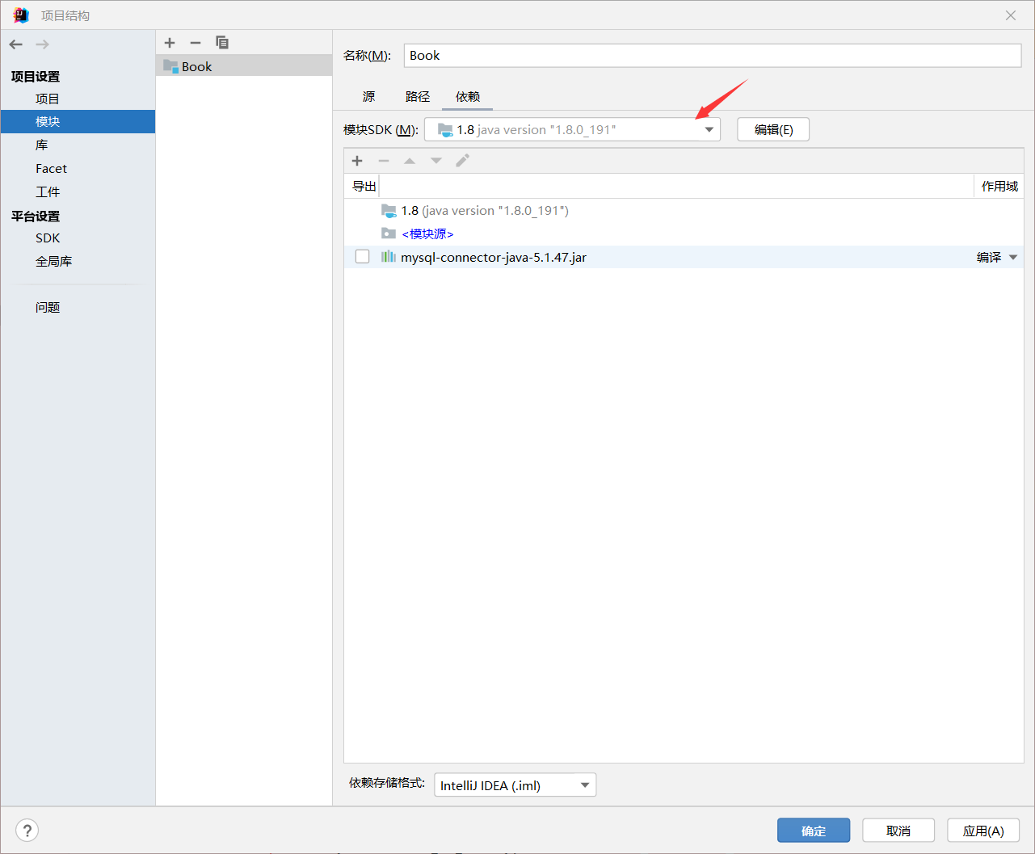This screenshot has width=1035, height=854.
Task: Click the help question mark icon
Action: tap(27, 831)
